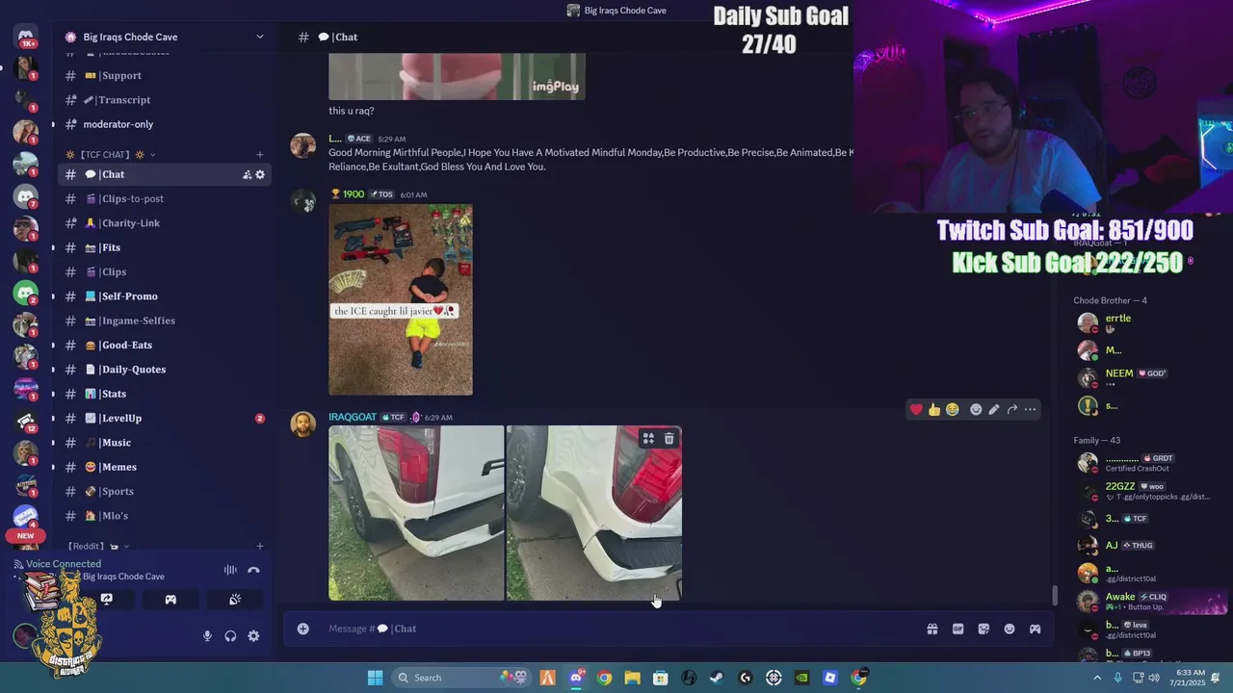The image size is (1233, 693).
Task: Open Steam from the taskbar
Action: pyautogui.click(x=717, y=678)
